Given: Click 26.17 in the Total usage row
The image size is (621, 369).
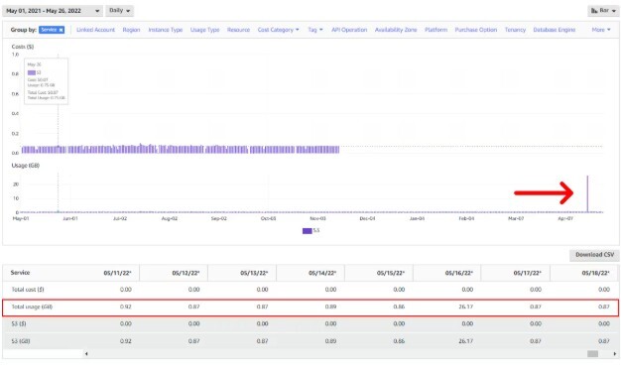Looking at the screenshot, I should [x=466, y=307].
